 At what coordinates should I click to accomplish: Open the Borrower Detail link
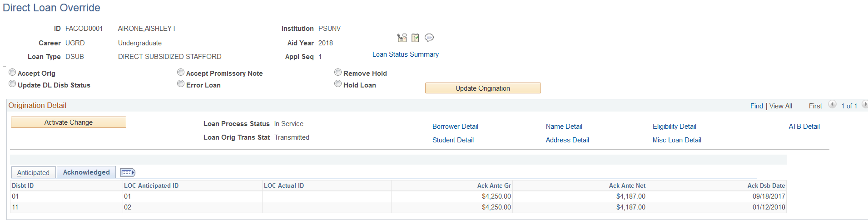[455, 127]
